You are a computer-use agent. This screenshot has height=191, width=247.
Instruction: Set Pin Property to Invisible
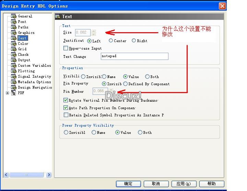(x=104, y=84)
